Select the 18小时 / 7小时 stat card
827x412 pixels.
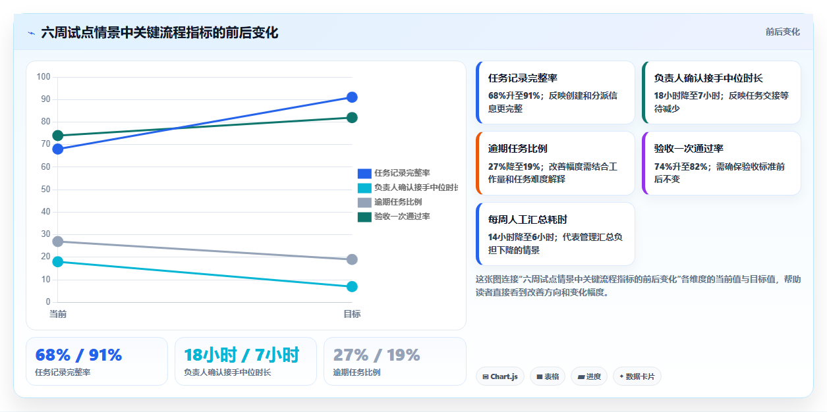[x=246, y=361]
